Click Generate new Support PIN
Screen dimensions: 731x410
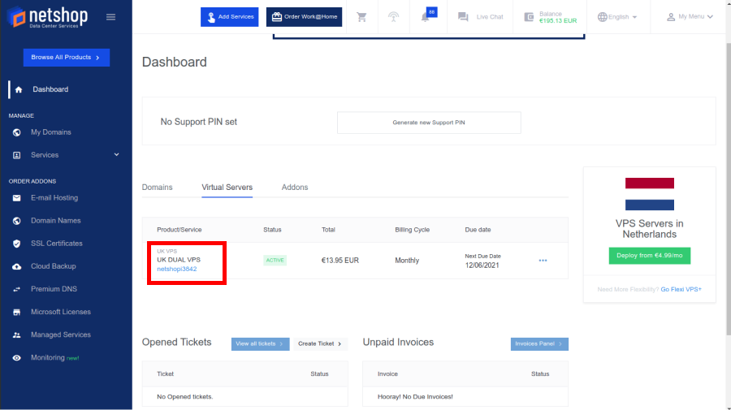point(429,123)
